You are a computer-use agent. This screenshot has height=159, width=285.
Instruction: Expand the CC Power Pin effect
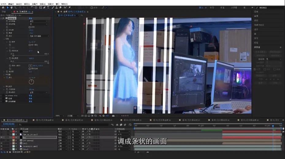pyautogui.click(x=1, y=95)
